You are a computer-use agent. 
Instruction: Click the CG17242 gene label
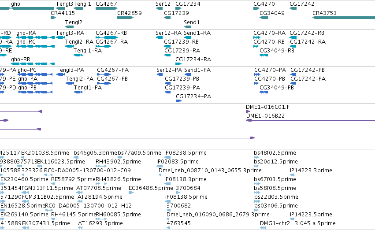coord(302,4)
